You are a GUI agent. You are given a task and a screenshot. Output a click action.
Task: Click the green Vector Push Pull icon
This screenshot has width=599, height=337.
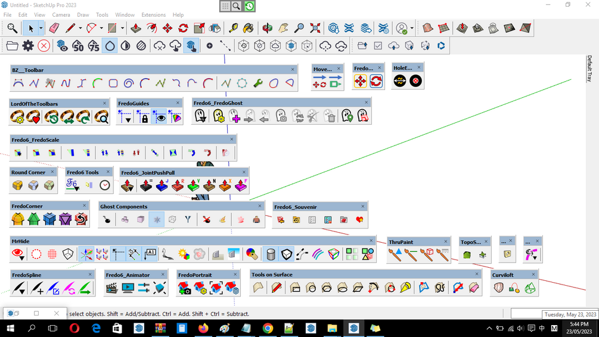[193, 185]
